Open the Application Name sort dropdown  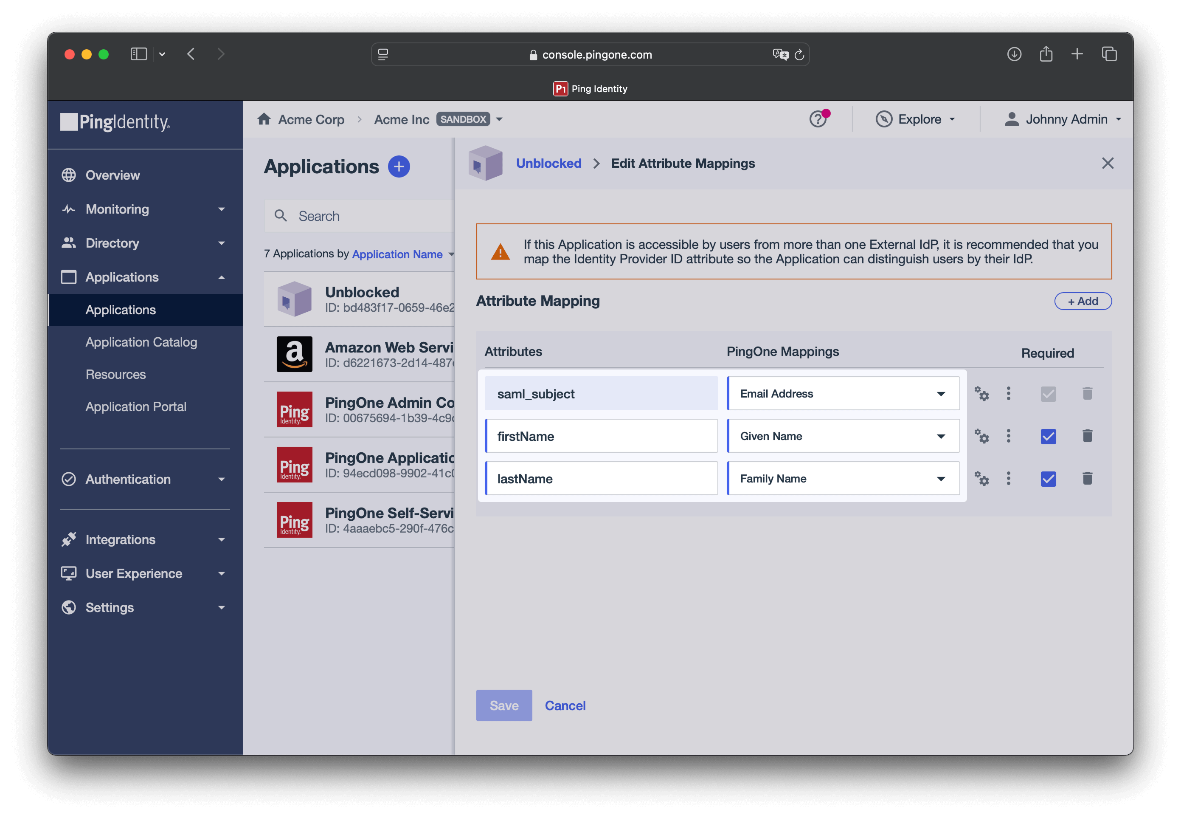click(403, 254)
